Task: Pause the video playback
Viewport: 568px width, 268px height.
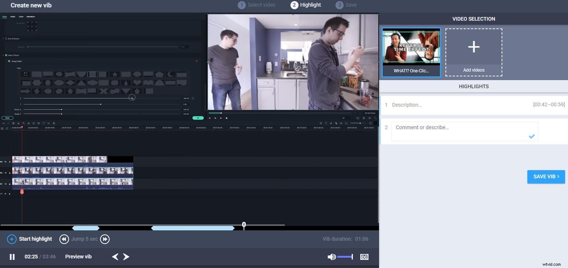Action: [x=12, y=257]
